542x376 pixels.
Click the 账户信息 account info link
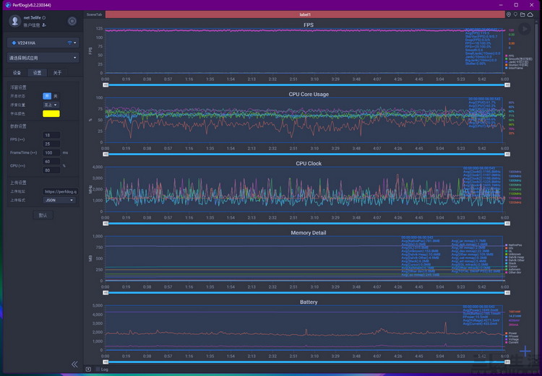[32, 25]
